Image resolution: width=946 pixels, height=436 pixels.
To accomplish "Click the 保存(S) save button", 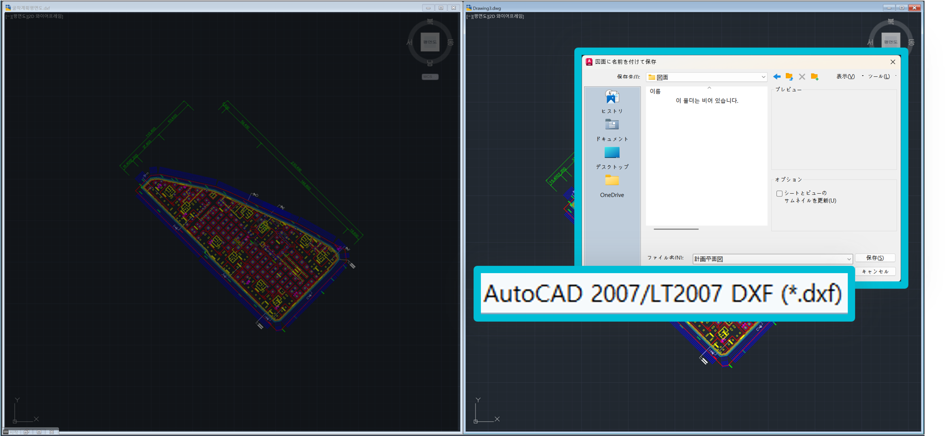I will [x=875, y=258].
